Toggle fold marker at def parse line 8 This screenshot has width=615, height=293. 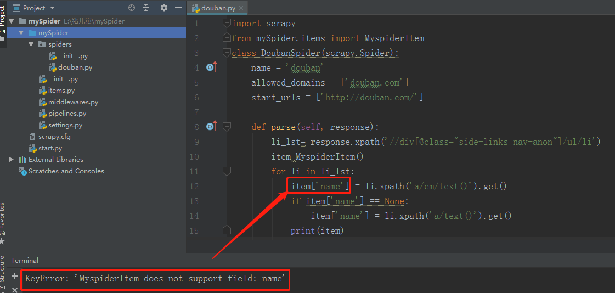[227, 126]
